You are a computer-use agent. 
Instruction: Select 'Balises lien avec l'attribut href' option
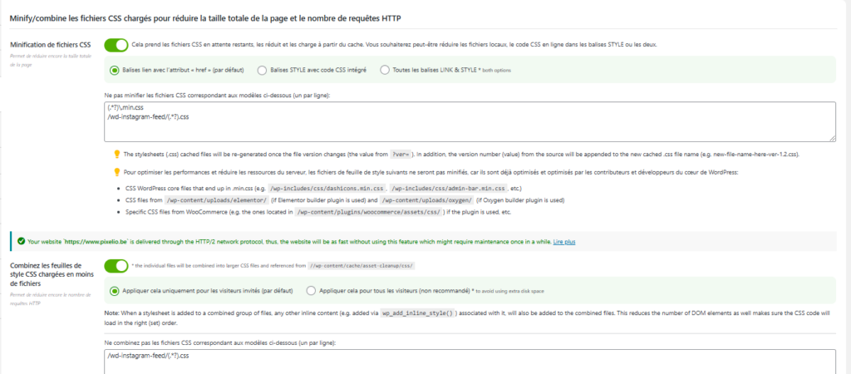coord(115,70)
